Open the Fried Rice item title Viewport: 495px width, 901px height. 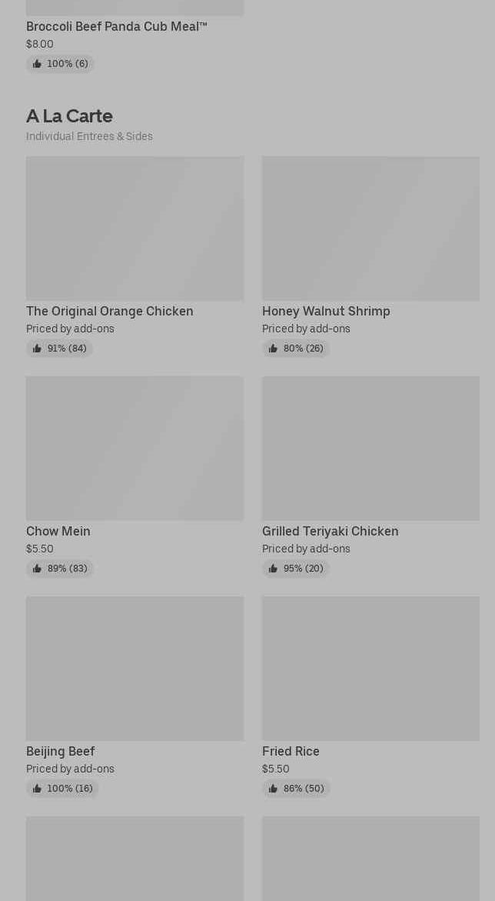pos(291,751)
